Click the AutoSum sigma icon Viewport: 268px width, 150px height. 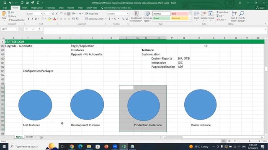coord(218,12)
